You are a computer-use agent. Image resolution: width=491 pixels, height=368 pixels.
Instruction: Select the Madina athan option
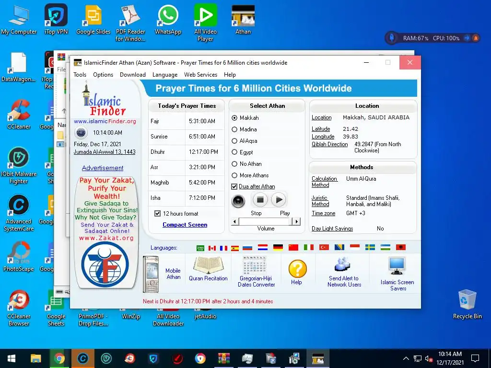tap(234, 129)
